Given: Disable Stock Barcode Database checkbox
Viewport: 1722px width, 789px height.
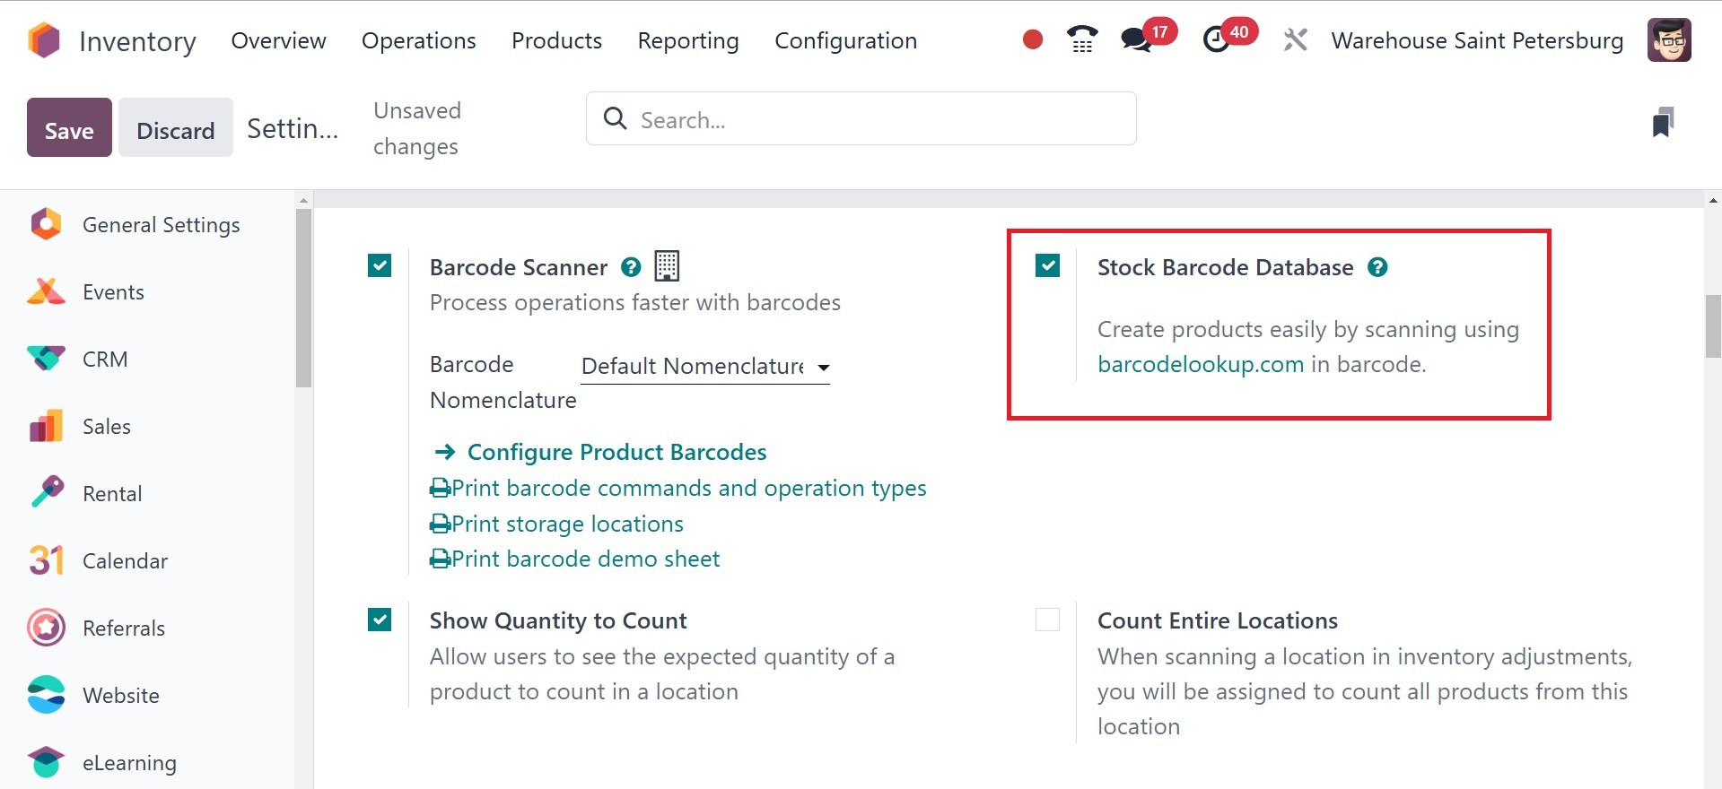Looking at the screenshot, I should [1047, 265].
